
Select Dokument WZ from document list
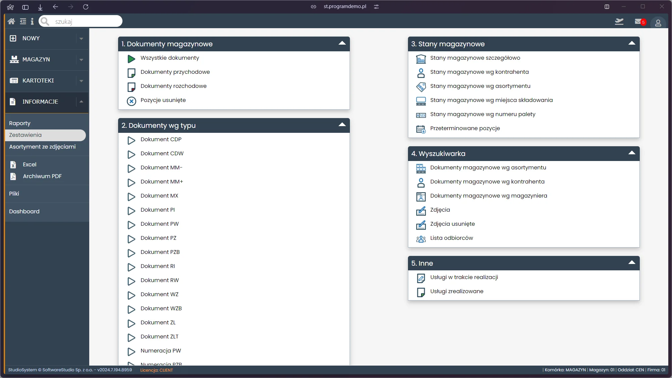coord(160,294)
